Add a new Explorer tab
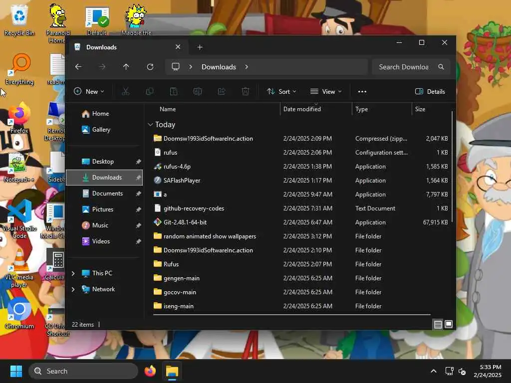Screen dimensions: 511x383 [x=200, y=47]
